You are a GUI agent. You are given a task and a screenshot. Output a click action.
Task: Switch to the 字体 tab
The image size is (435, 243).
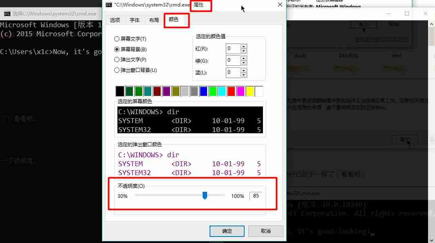[x=135, y=20]
